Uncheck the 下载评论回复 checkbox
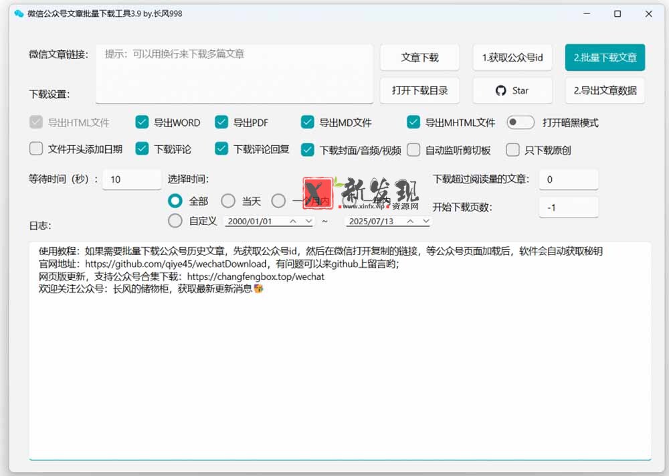Viewport: 669px width, 476px height. pos(221,149)
